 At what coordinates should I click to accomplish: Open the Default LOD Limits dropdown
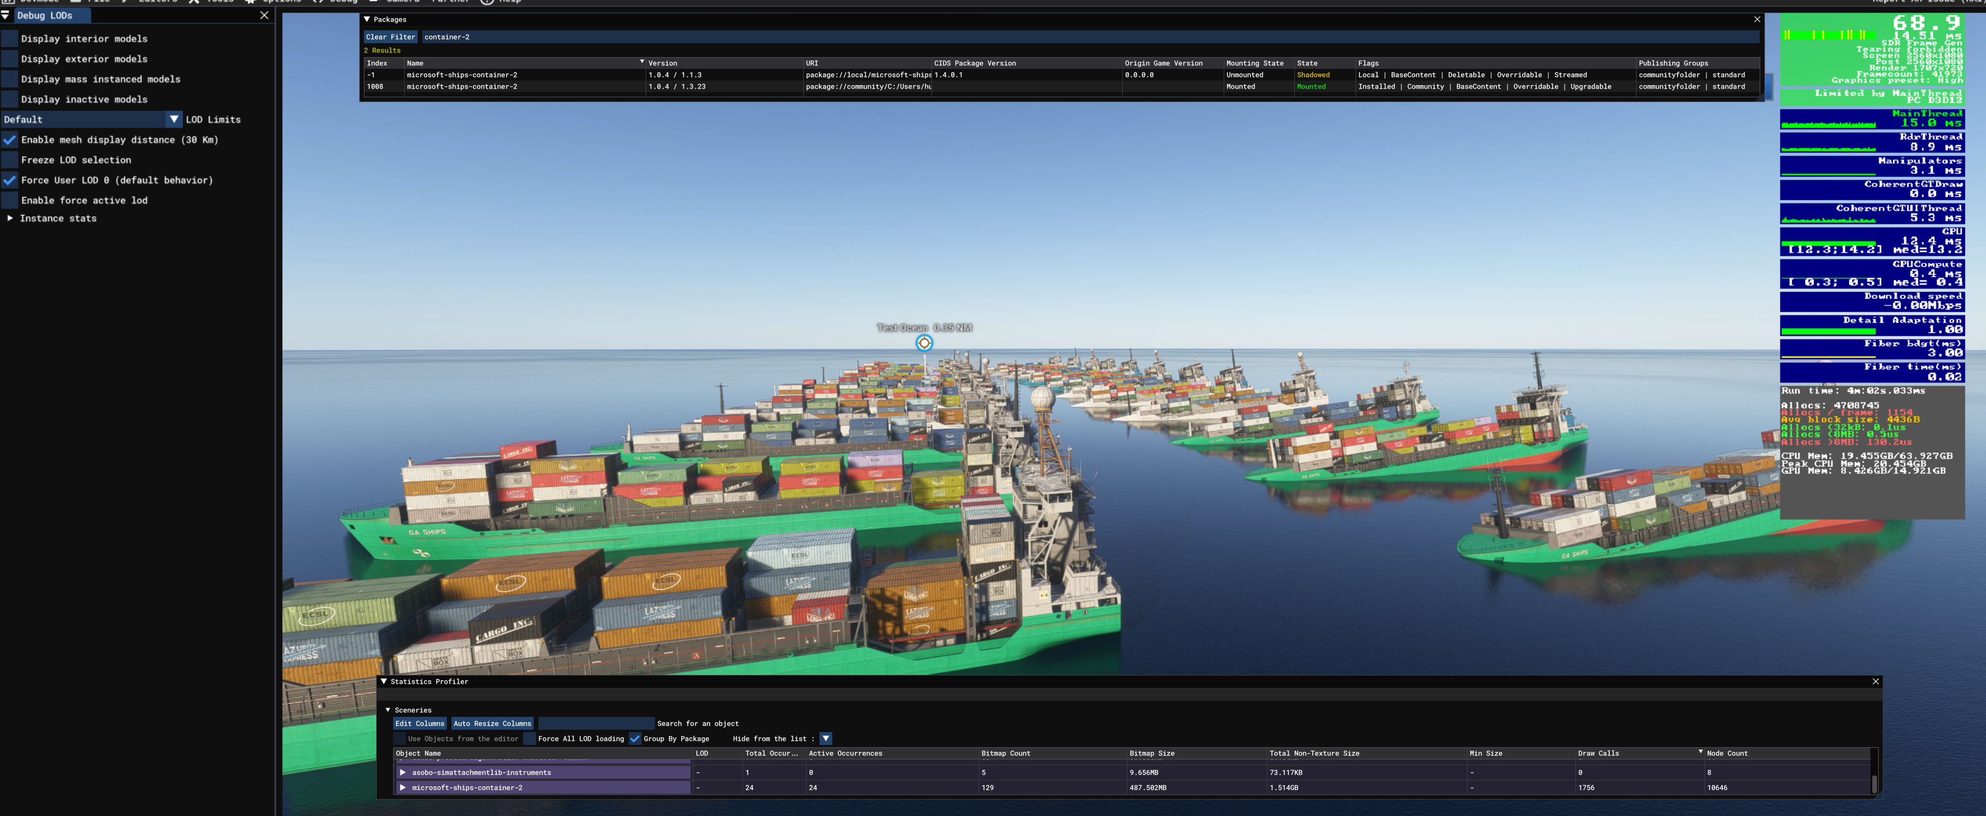pos(173,119)
